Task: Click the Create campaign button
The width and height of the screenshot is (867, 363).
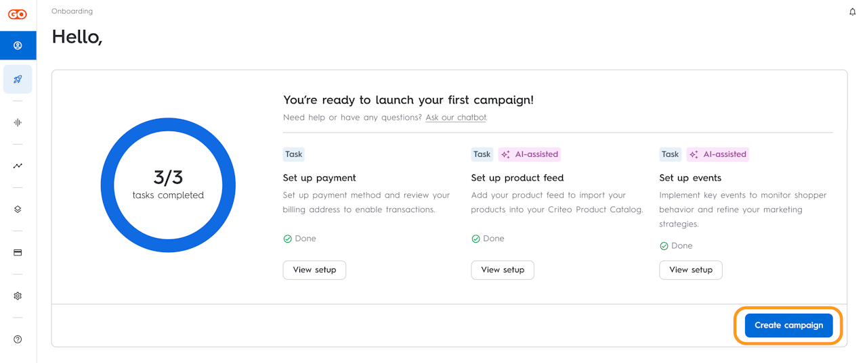Action: pos(788,325)
